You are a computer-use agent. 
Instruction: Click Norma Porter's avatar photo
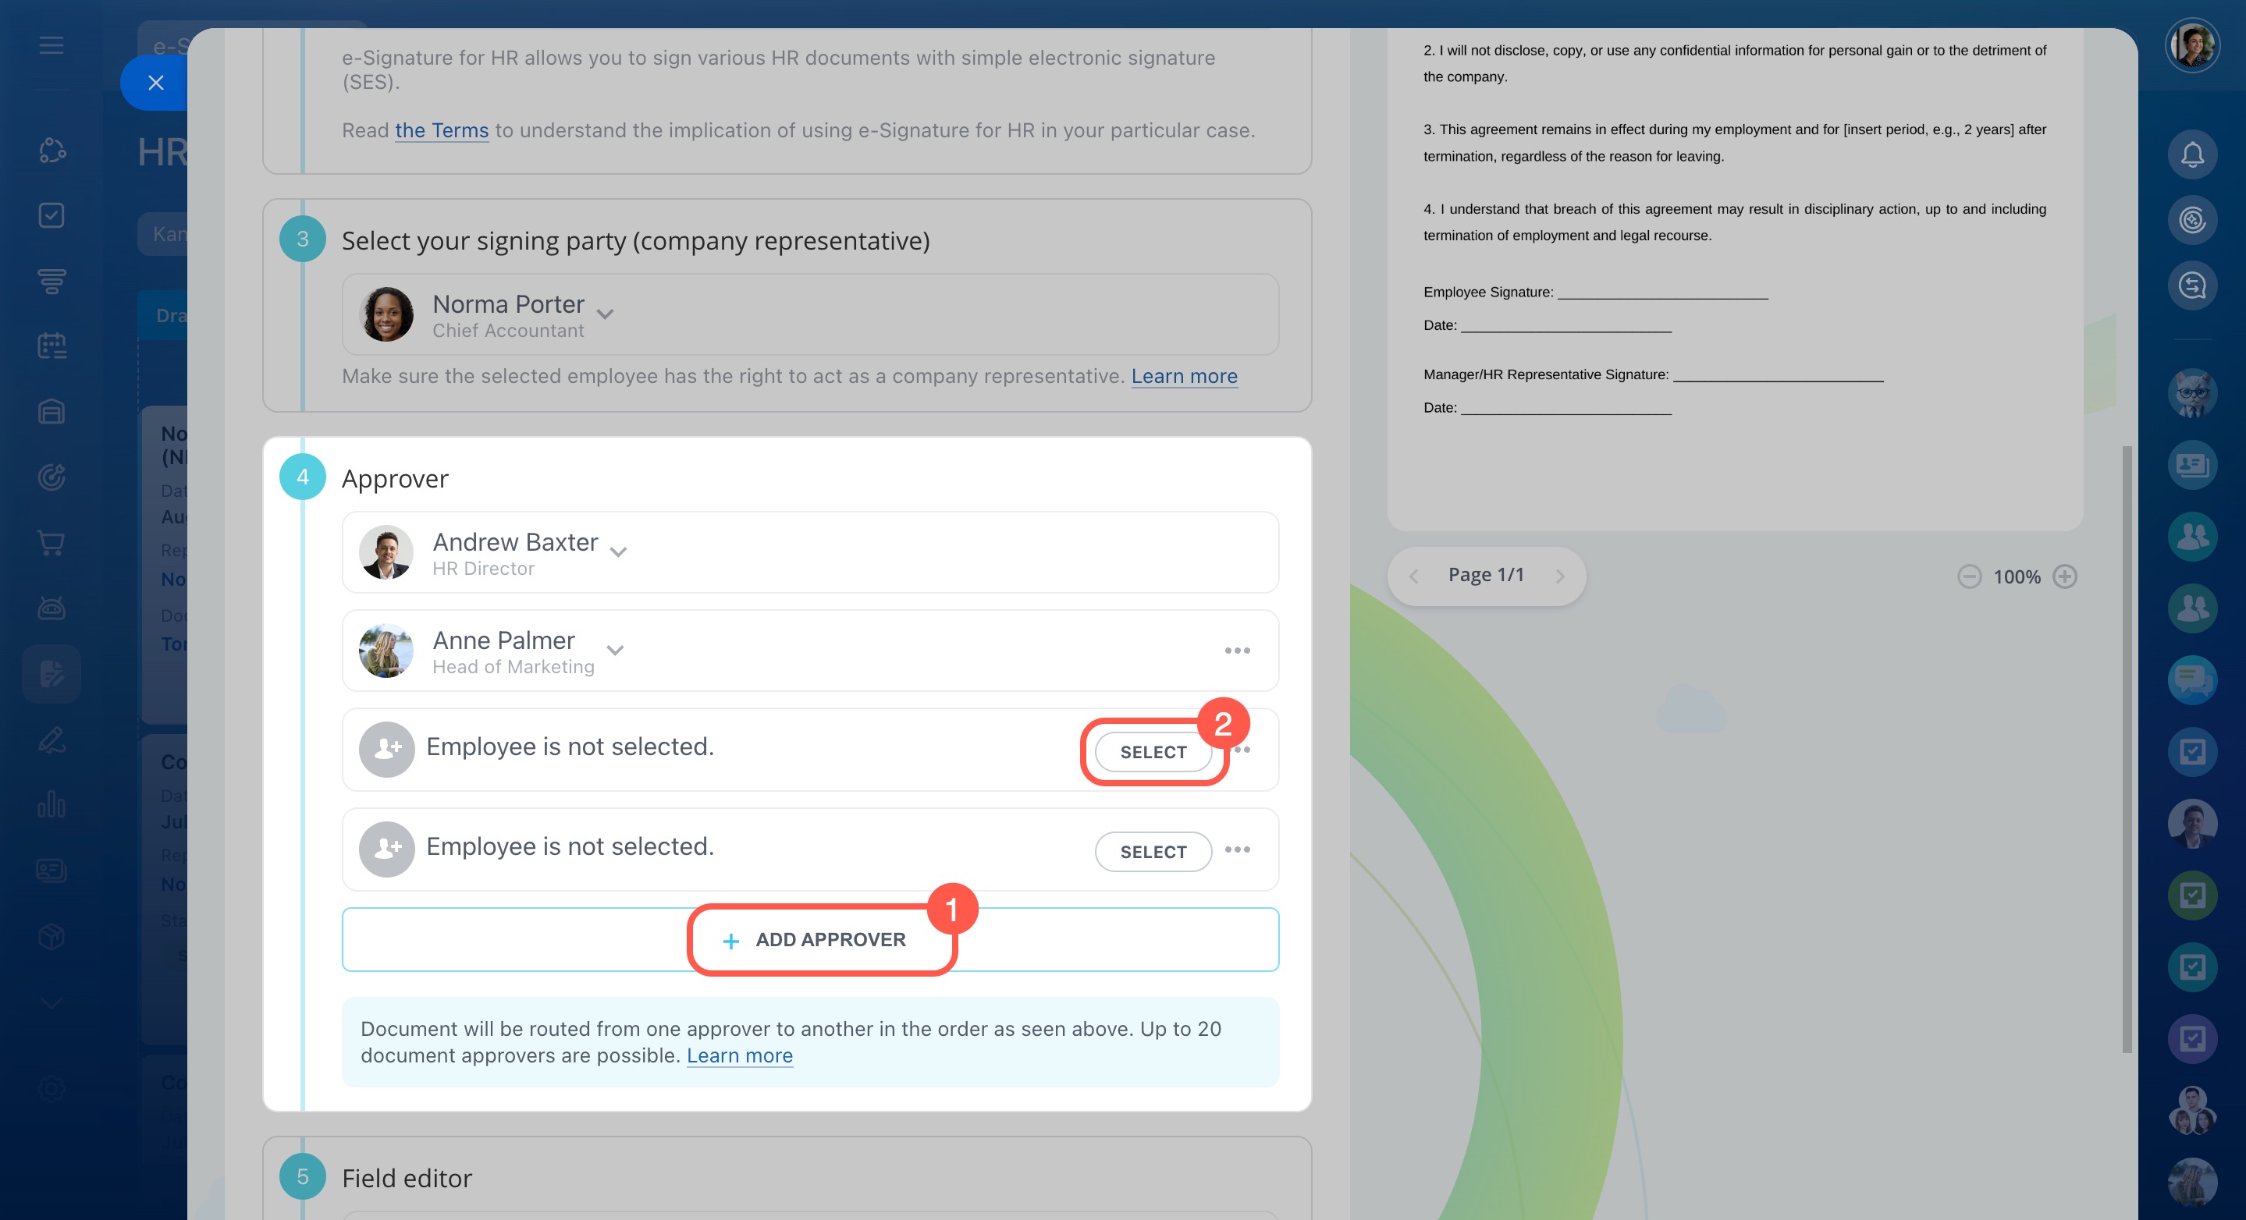(x=386, y=314)
